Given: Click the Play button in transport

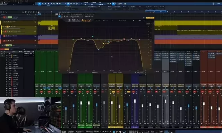Looking at the screenshot, I should click(117, 132).
